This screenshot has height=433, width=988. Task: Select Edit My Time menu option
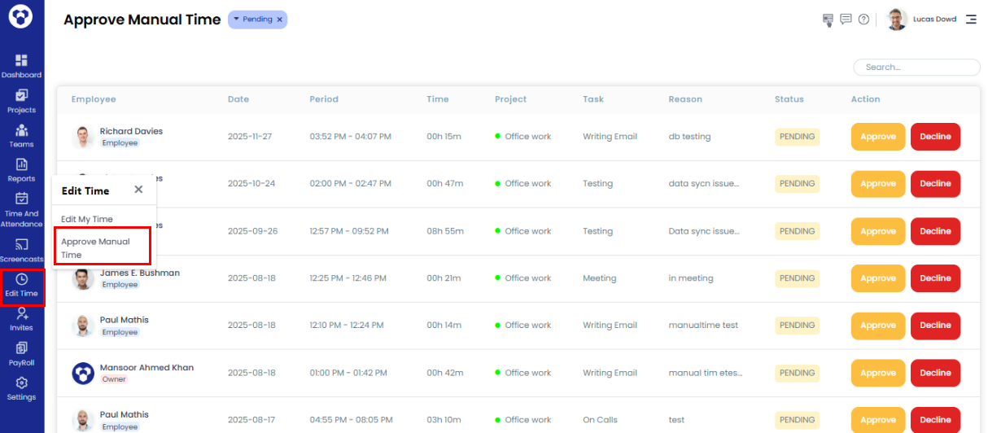point(87,219)
